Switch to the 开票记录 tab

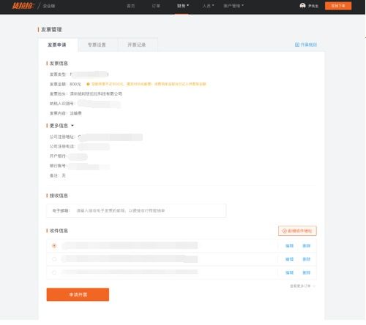[x=137, y=45]
